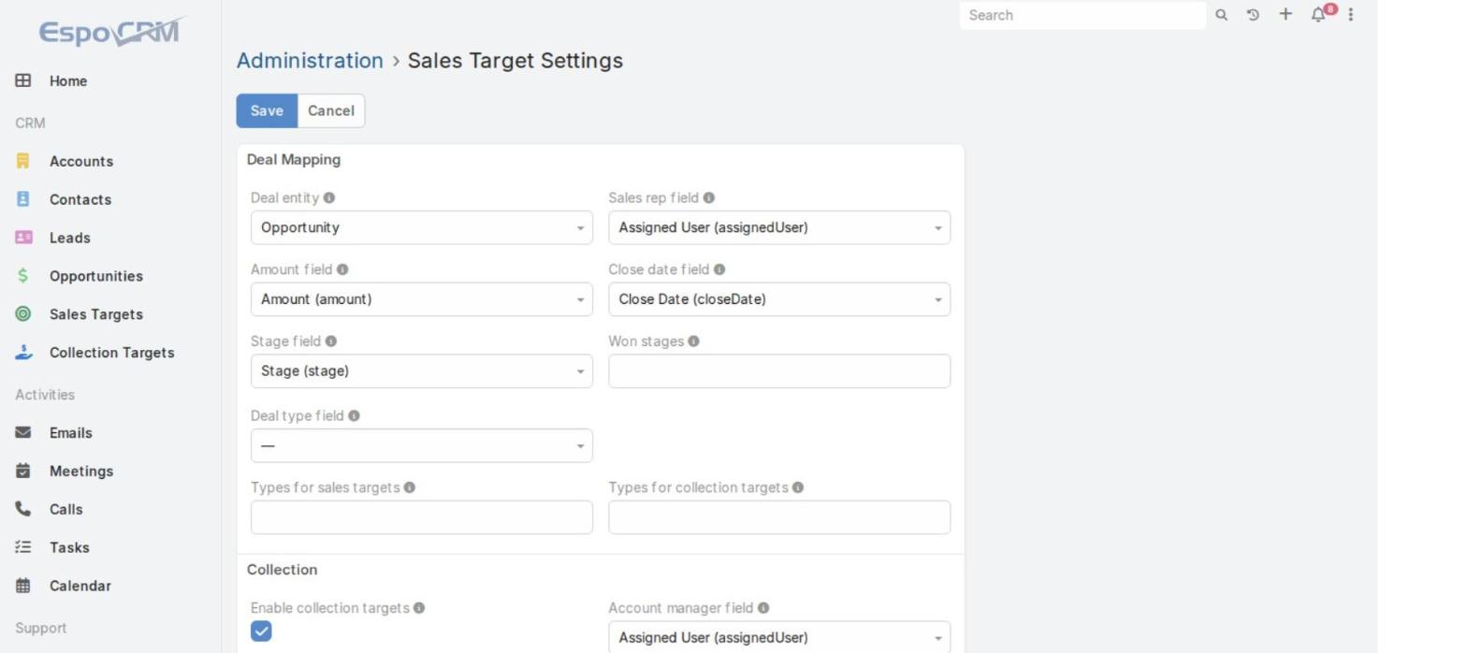Click info icon beside Enable collection targets

(419, 608)
